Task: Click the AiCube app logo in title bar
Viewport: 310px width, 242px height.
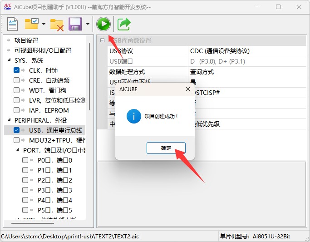Action: pos(8,7)
